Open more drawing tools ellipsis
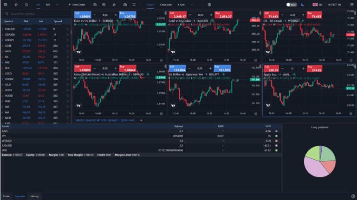 [192, 5]
